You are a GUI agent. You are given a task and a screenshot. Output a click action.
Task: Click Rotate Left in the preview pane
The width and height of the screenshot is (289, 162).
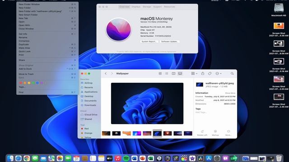pyautogui.click(x=202, y=133)
